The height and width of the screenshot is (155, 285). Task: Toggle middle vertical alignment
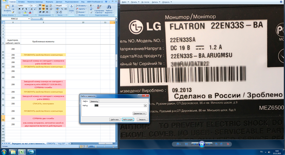(43, 6)
